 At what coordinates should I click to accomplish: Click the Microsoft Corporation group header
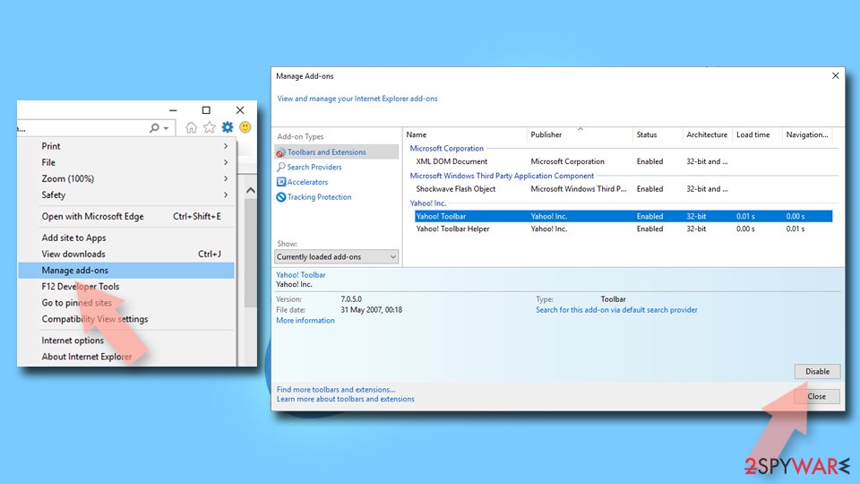coord(446,148)
